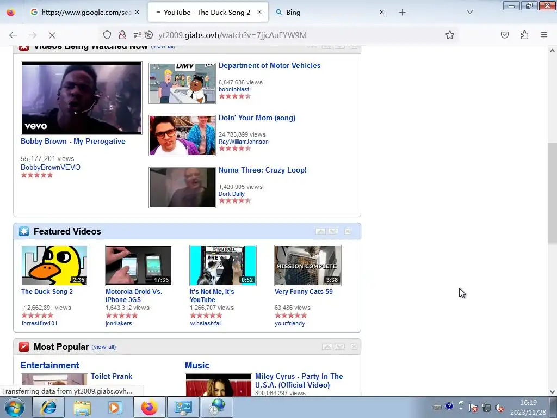Visit the RayWilliamJohnson channel
This screenshot has width=557, height=418.
pos(243,142)
